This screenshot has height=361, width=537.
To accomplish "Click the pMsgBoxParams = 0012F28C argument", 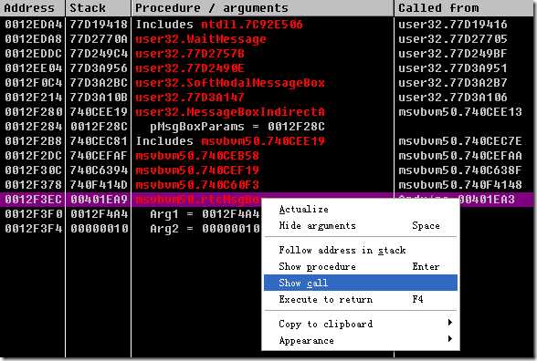I will point(237,127).
